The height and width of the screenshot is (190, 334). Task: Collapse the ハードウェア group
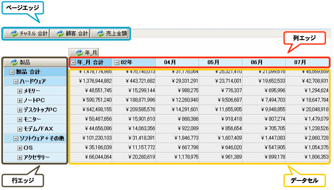(16, 81)
